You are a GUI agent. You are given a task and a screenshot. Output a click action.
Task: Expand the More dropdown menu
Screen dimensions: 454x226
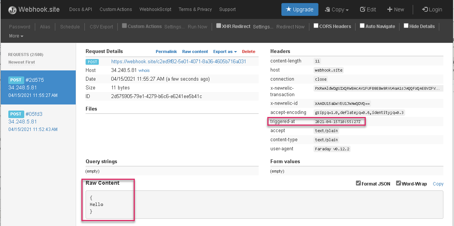point(16,36)
